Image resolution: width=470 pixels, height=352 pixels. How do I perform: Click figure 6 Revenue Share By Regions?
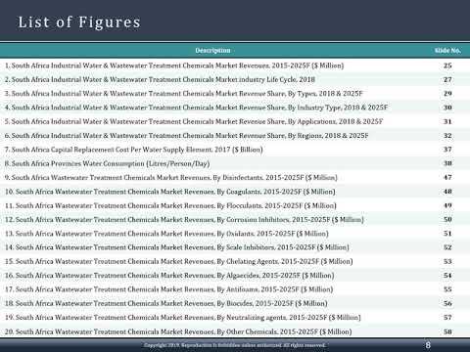[186, 136]
